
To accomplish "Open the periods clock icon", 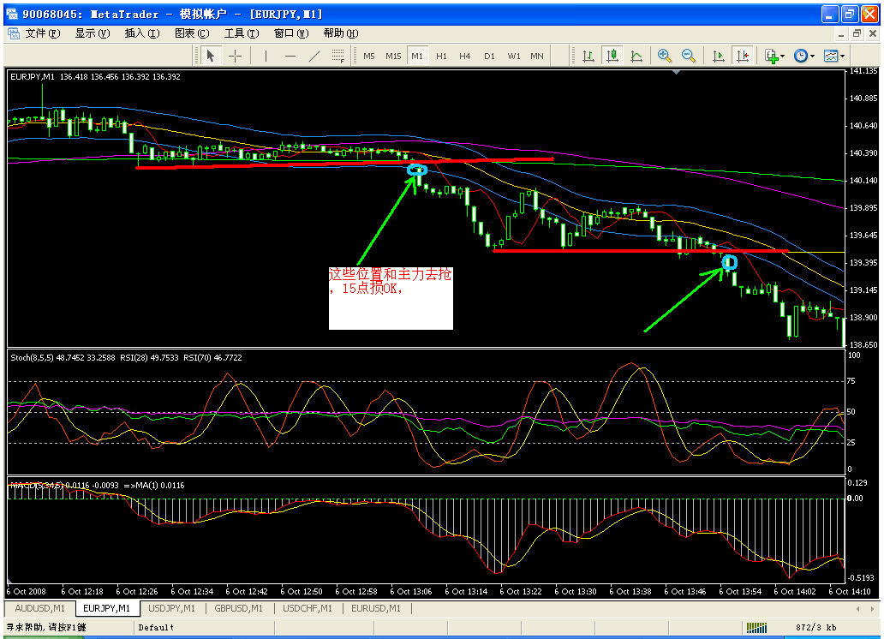I will click(801, 56).
